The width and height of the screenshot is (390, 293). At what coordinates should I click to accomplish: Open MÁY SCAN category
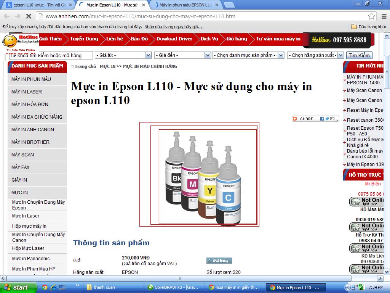click(x=37, y=155)
